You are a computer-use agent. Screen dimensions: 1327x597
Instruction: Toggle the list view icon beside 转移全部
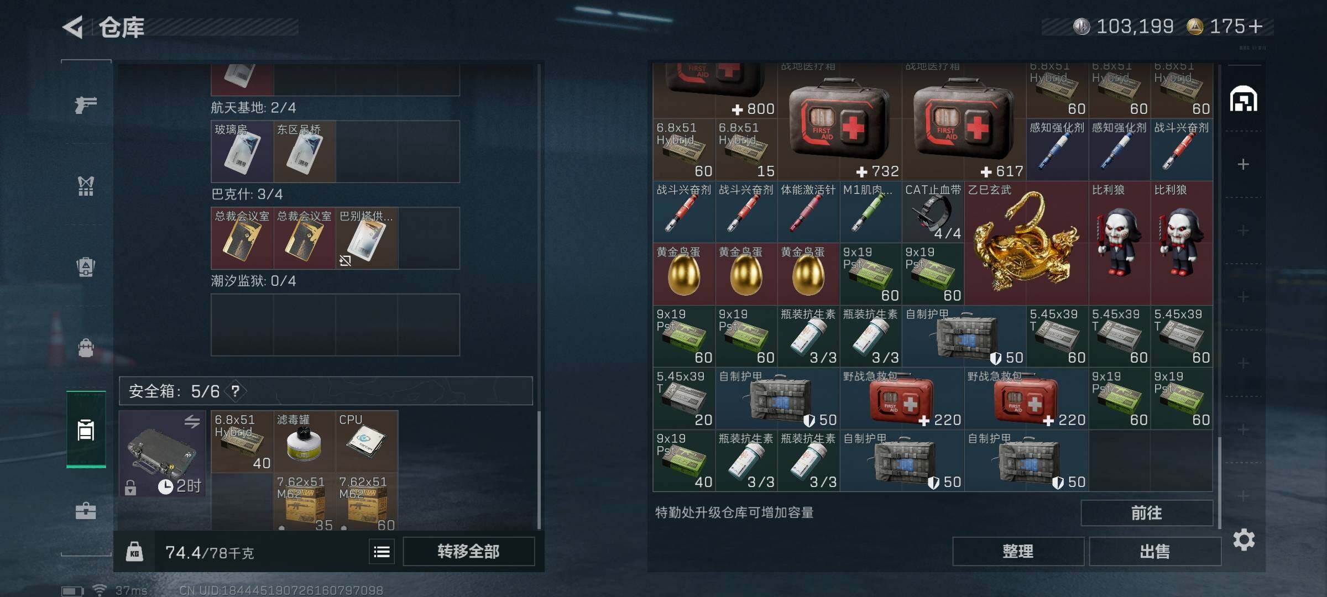coord(382,552)
